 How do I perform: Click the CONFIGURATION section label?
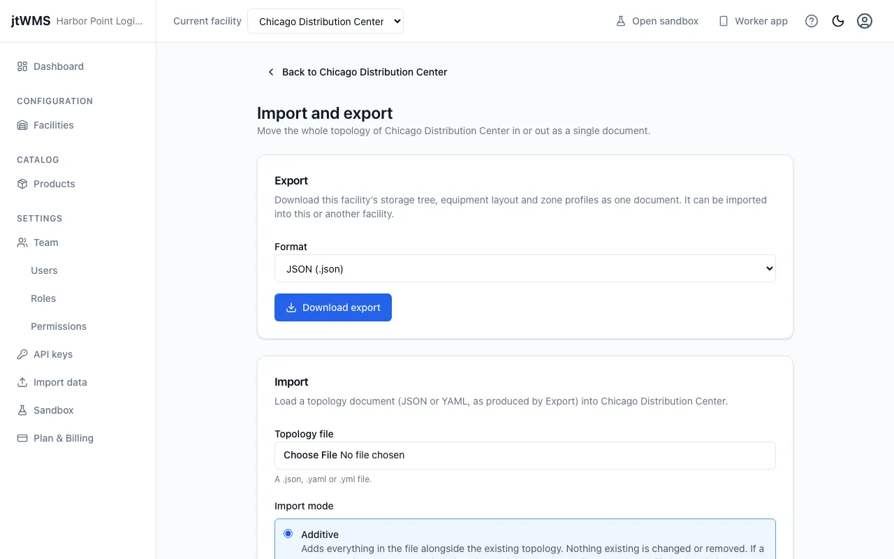pyautogui.click(x=54, y=101)
